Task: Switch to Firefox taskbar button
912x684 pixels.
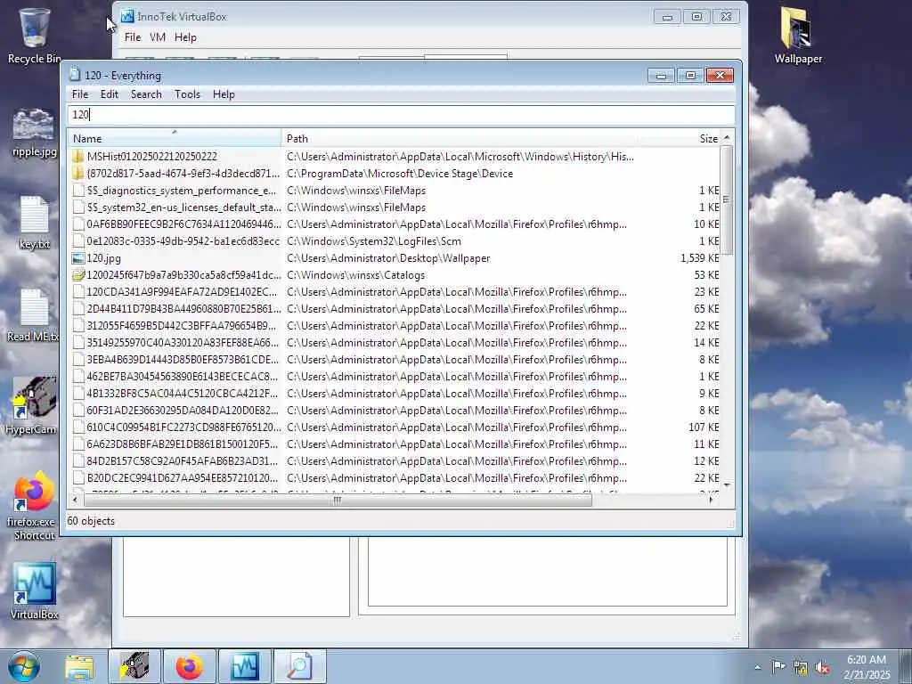Action: 190,666
